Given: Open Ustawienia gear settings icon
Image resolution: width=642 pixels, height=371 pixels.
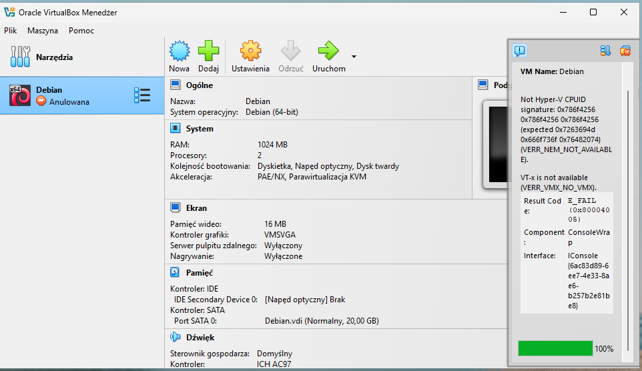Looking at the screenshot, I should click(250, 51).
